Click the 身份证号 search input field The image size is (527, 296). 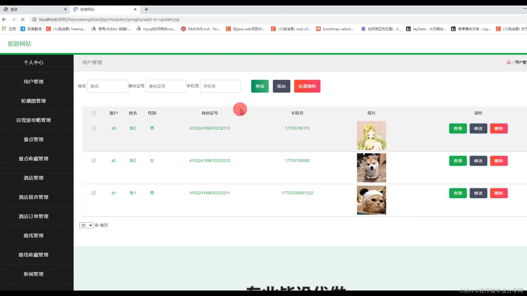click(x=166, y=86)
